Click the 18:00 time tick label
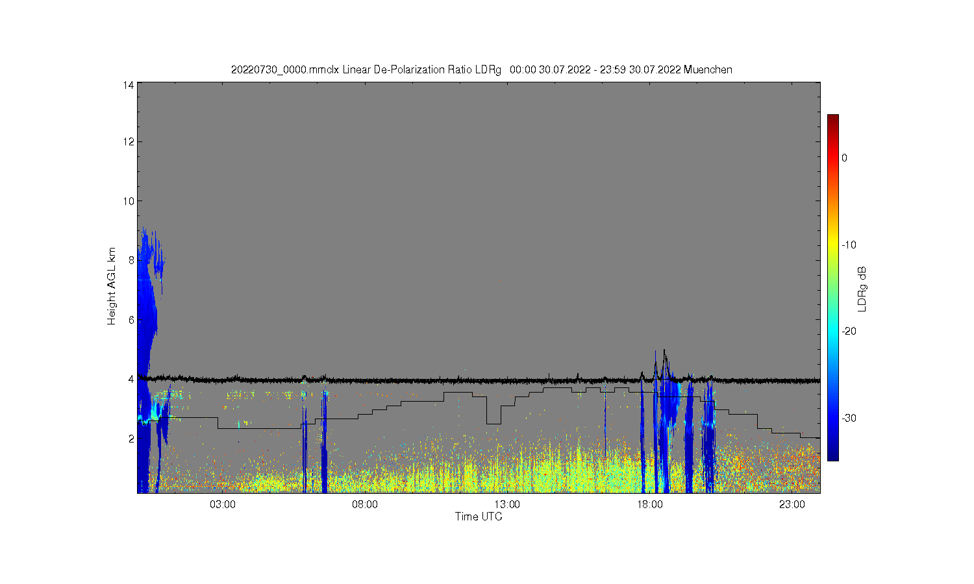The width and height of the screenshot is (974, 584). (650, 505)
